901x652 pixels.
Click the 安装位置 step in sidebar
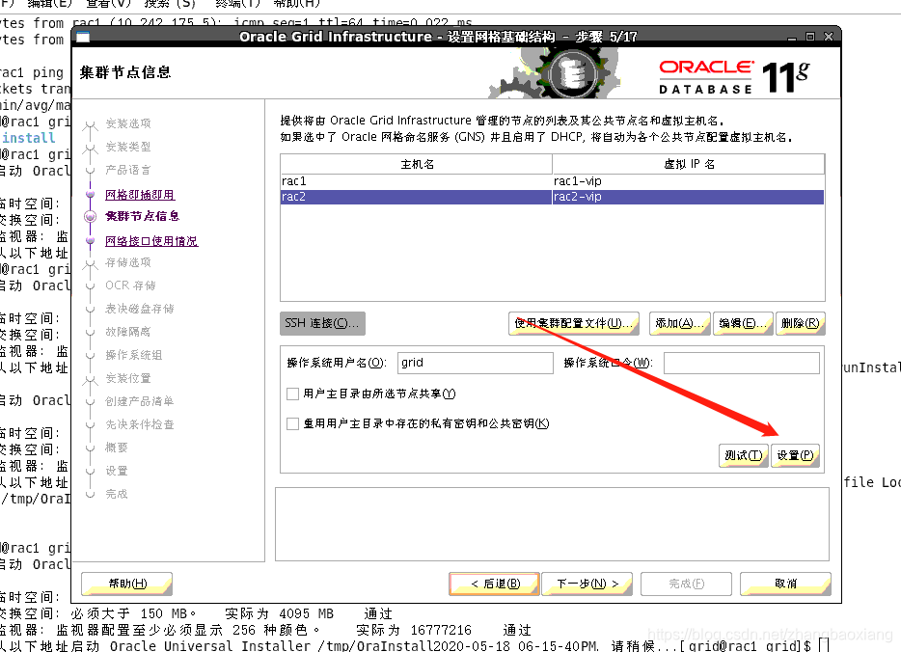[x=128, y=378]
